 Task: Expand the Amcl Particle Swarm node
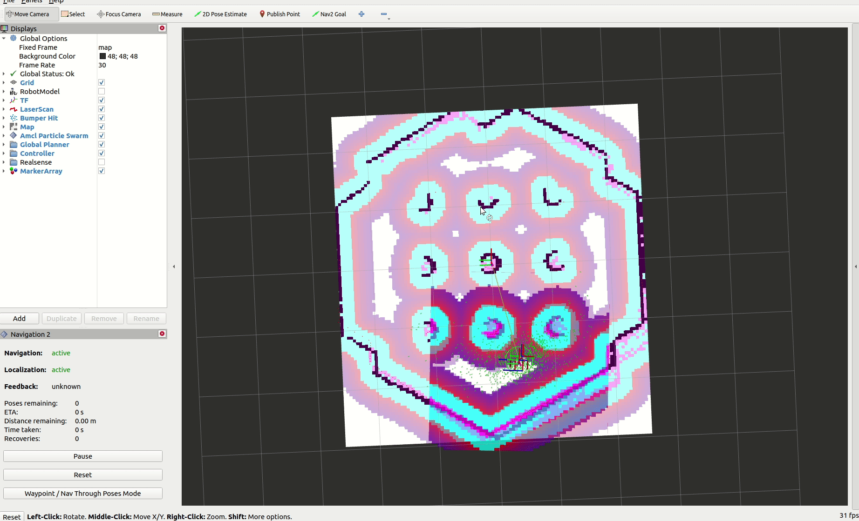tap(4, 135)
